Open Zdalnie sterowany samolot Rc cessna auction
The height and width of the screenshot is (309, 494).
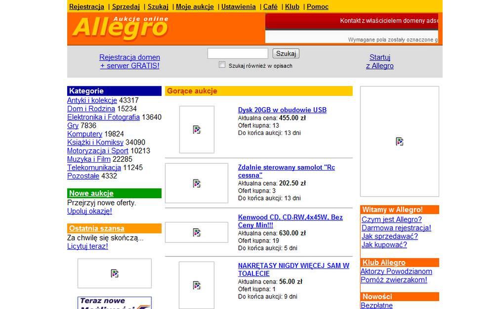point(287,171)
